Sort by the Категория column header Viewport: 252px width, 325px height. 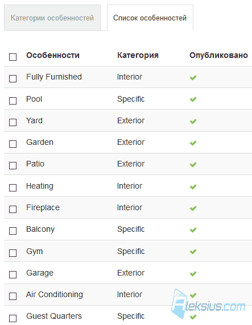[x=138, y=55]
